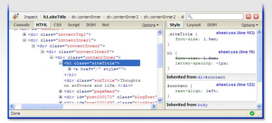Switch to the Net tab
This screenshot has width=272, height=123.
pos(106,25)
